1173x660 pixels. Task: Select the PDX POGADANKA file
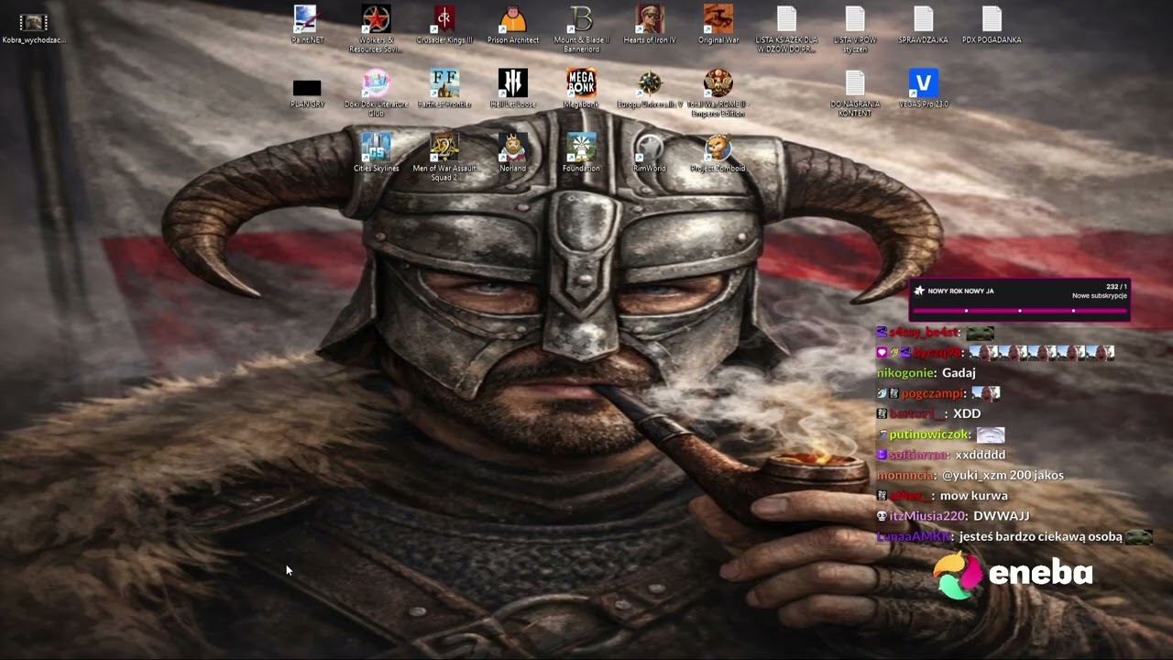[992, 24]
